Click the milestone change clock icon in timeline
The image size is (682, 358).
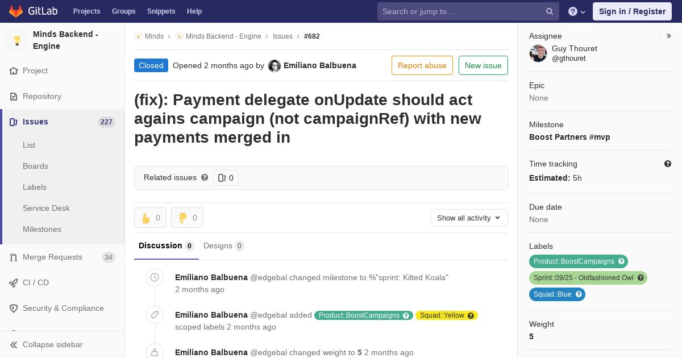tap(155, 277)
